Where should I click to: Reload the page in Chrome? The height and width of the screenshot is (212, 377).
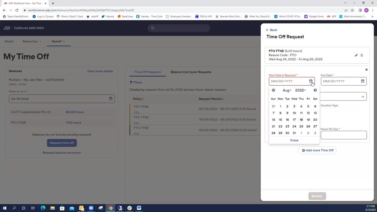(x=17, y=10)
